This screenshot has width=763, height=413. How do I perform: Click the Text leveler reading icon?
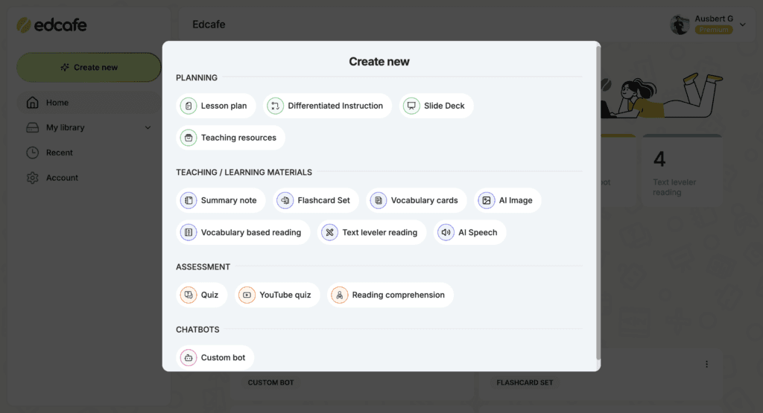pyautogui.click(x=329, y=233)
